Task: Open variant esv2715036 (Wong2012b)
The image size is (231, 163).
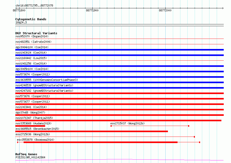Action: 33,134
